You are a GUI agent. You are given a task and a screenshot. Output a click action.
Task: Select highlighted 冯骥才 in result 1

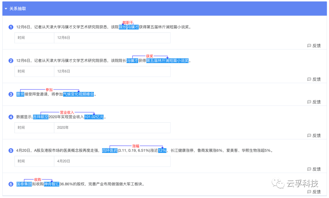point(133,27)
